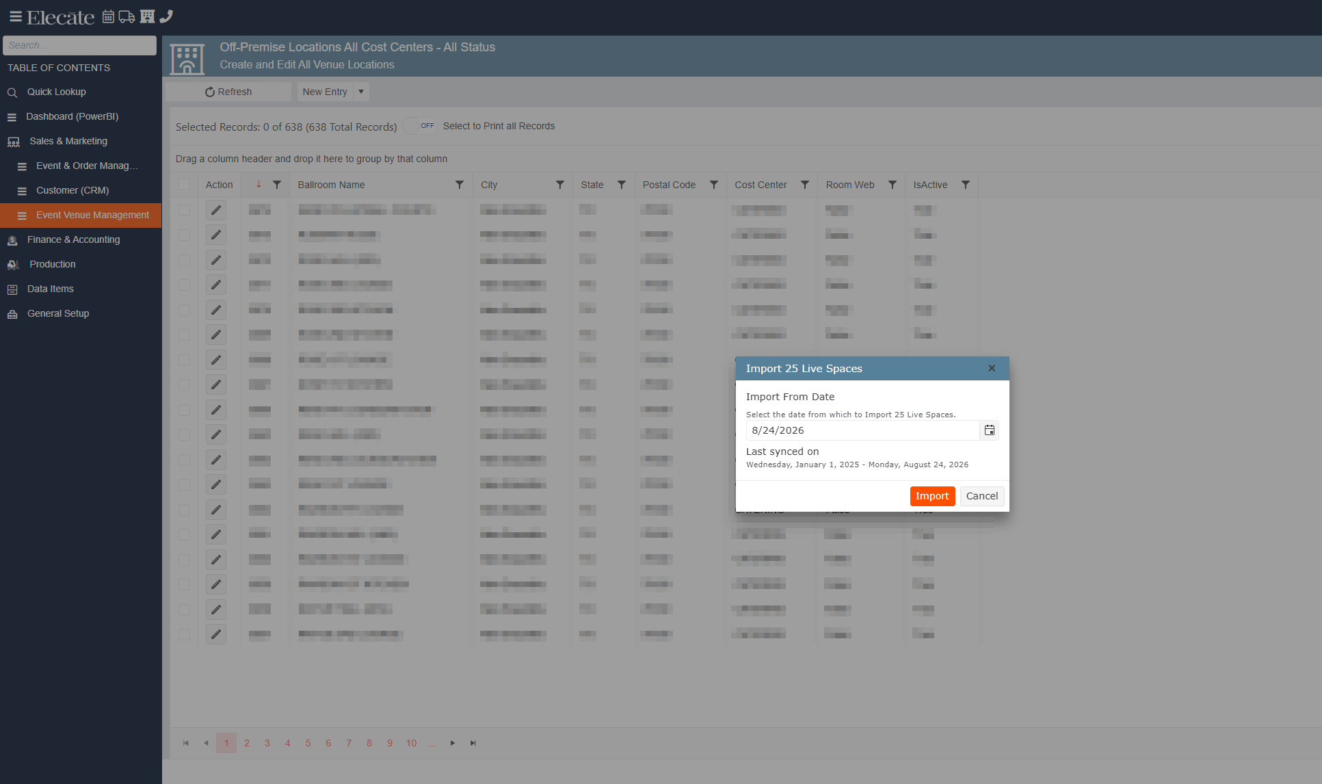Click the pagination ellipsis for more pages
1322x784 pixels.
pos(432,743)
